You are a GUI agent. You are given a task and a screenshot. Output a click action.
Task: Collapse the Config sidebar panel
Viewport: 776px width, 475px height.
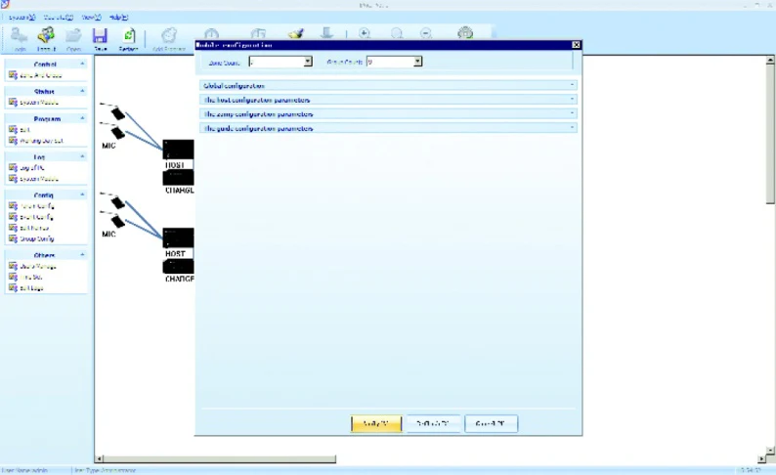click(x=82, y=195)
